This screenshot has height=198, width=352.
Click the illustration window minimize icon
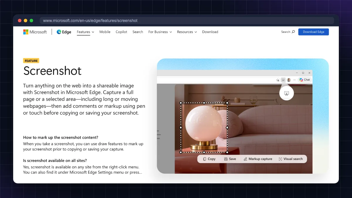click(297, 73)
